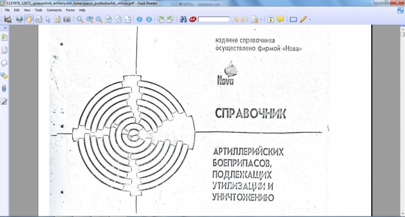Activate the Zoom In magnifier tool
The image size is (405, 217).
point(80,19)
